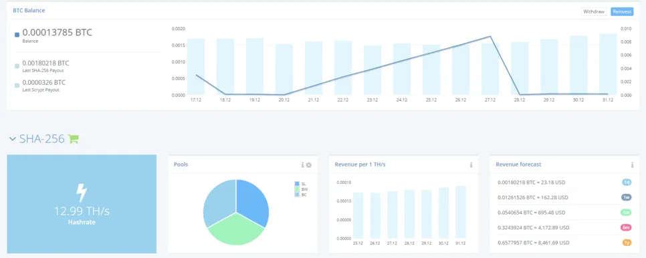Click the 31.12 bar in BTC Balance chart
The height and width of the screenshot is (258, 646).
pyautogui.click(x=608, y=64)
